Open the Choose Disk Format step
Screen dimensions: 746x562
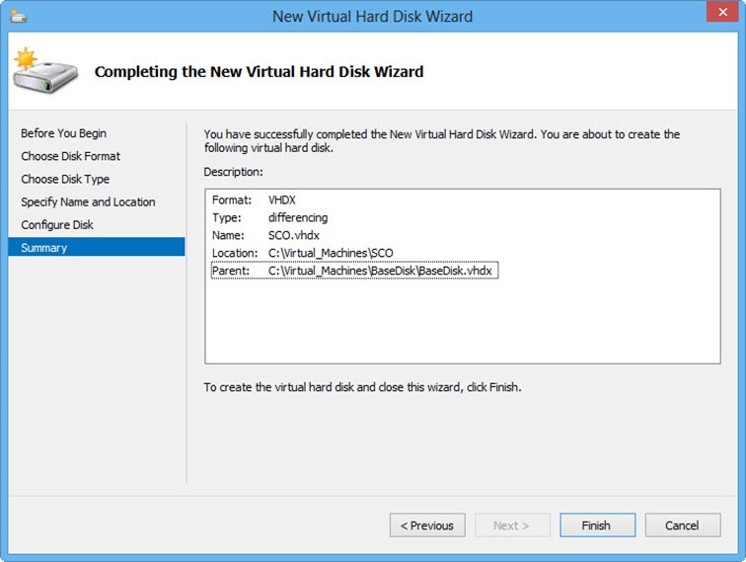tap(71, 156)
